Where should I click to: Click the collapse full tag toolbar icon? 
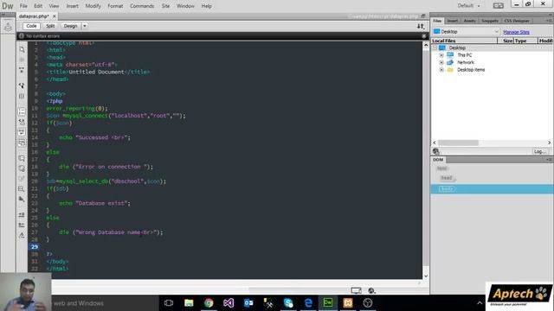(22, 70)
